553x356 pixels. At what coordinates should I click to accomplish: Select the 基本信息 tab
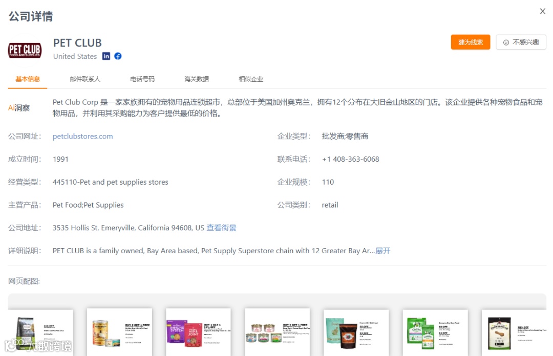click(x=28, y=79)
